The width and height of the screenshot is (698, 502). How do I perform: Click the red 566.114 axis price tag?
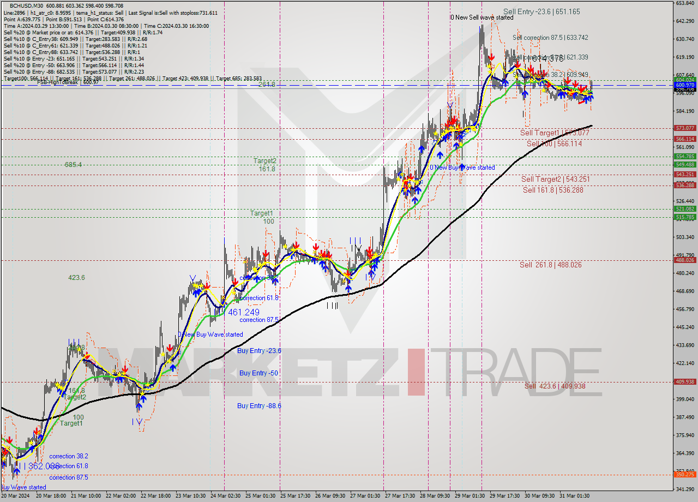coord(685,139)
